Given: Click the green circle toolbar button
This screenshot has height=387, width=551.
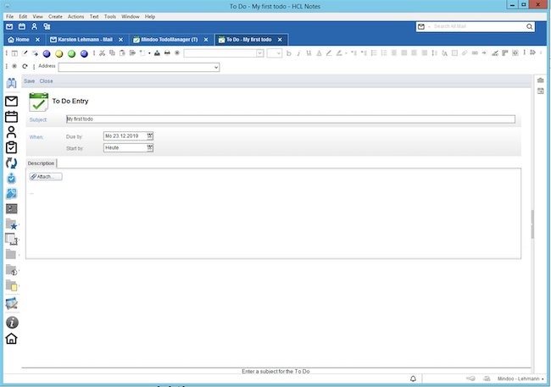Looking at the screenshot, I should (x=73, y=53).
